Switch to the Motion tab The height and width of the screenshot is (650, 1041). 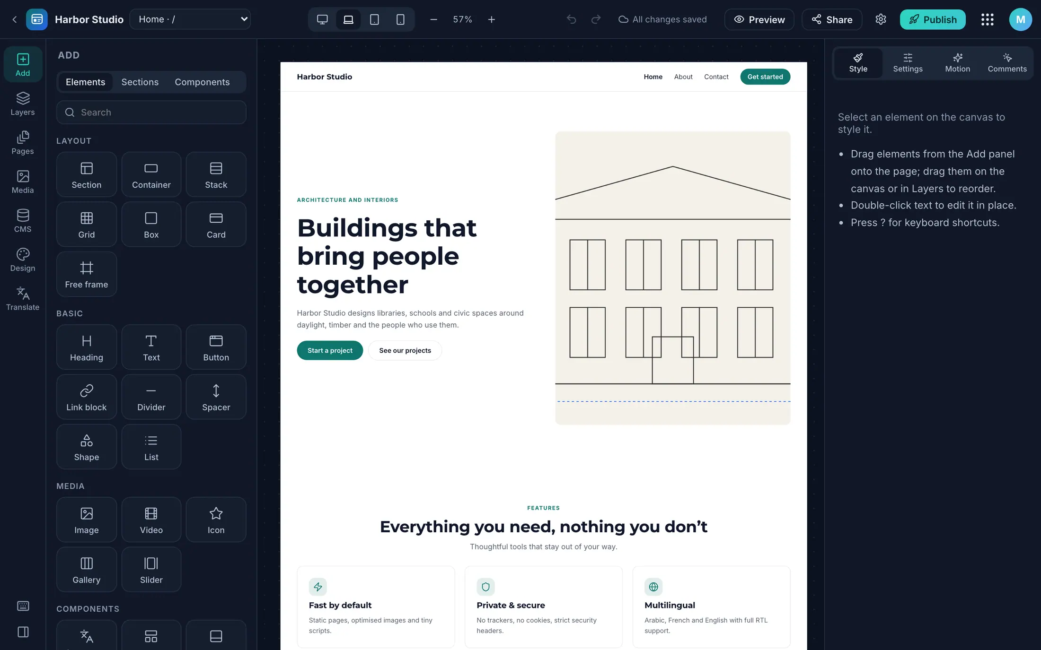(957, 63)
